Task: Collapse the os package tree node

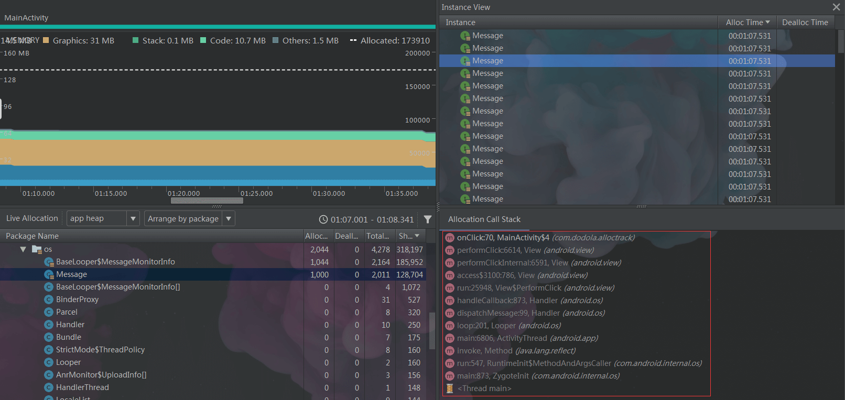Action: pyautogui.click(x=23, y=249)
